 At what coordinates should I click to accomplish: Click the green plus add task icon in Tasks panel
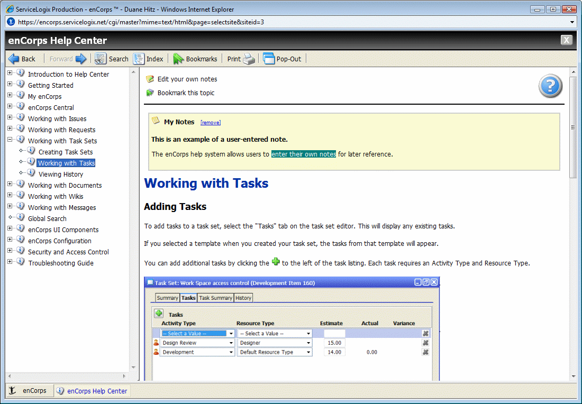159,314
